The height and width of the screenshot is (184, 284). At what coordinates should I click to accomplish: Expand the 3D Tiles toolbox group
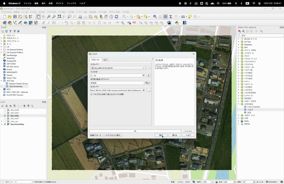point(239,42)
